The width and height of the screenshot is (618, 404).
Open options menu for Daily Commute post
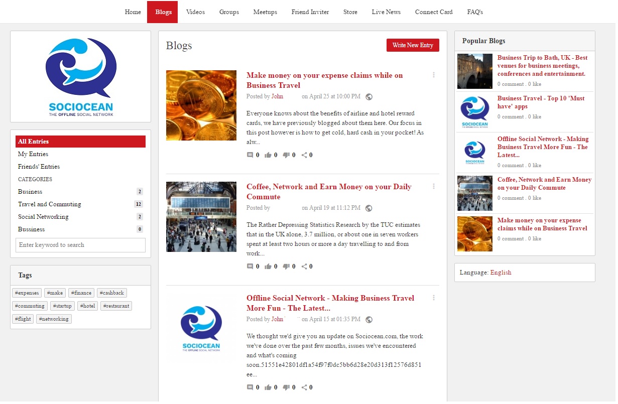[434, 186]
